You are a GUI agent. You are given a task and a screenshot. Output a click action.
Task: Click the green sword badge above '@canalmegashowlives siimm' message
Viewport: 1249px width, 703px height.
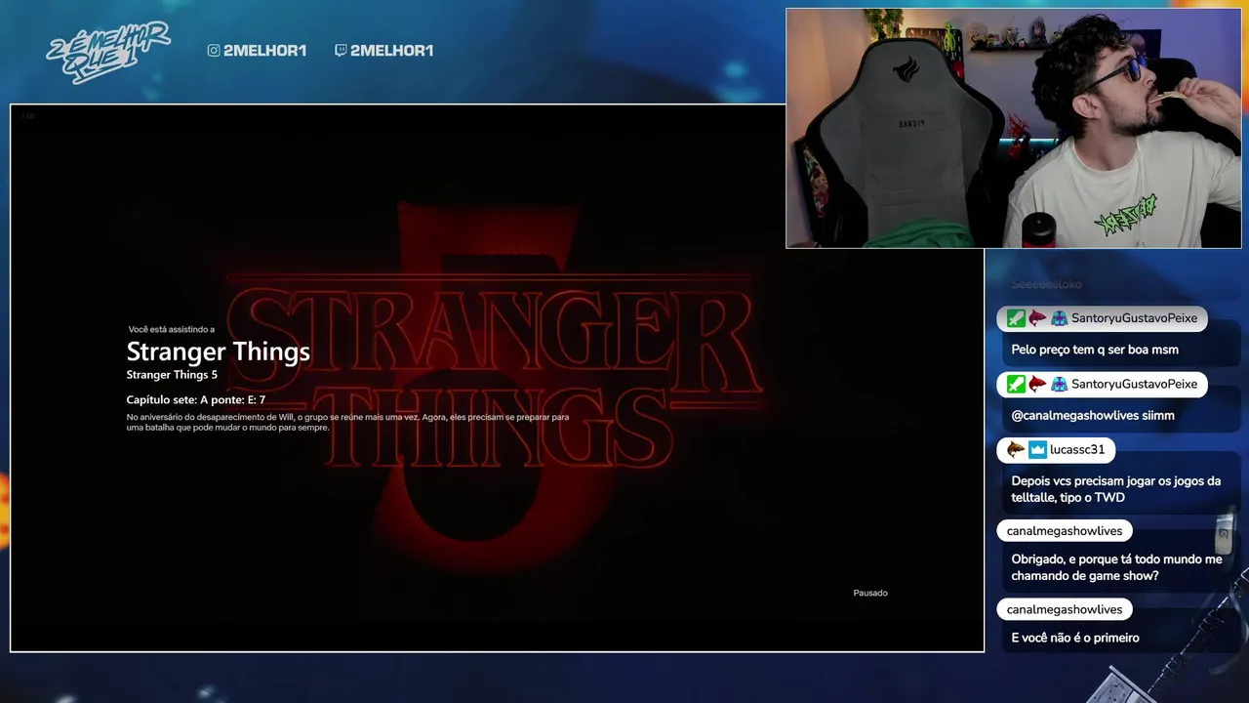[1016, 385]
